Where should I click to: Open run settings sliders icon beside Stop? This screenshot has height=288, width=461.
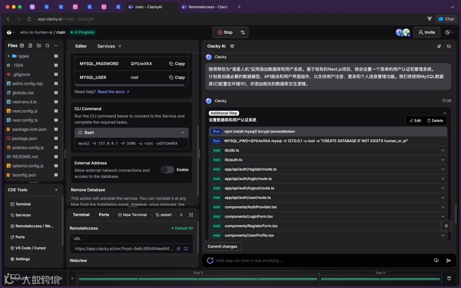click(x=242, y=32)
